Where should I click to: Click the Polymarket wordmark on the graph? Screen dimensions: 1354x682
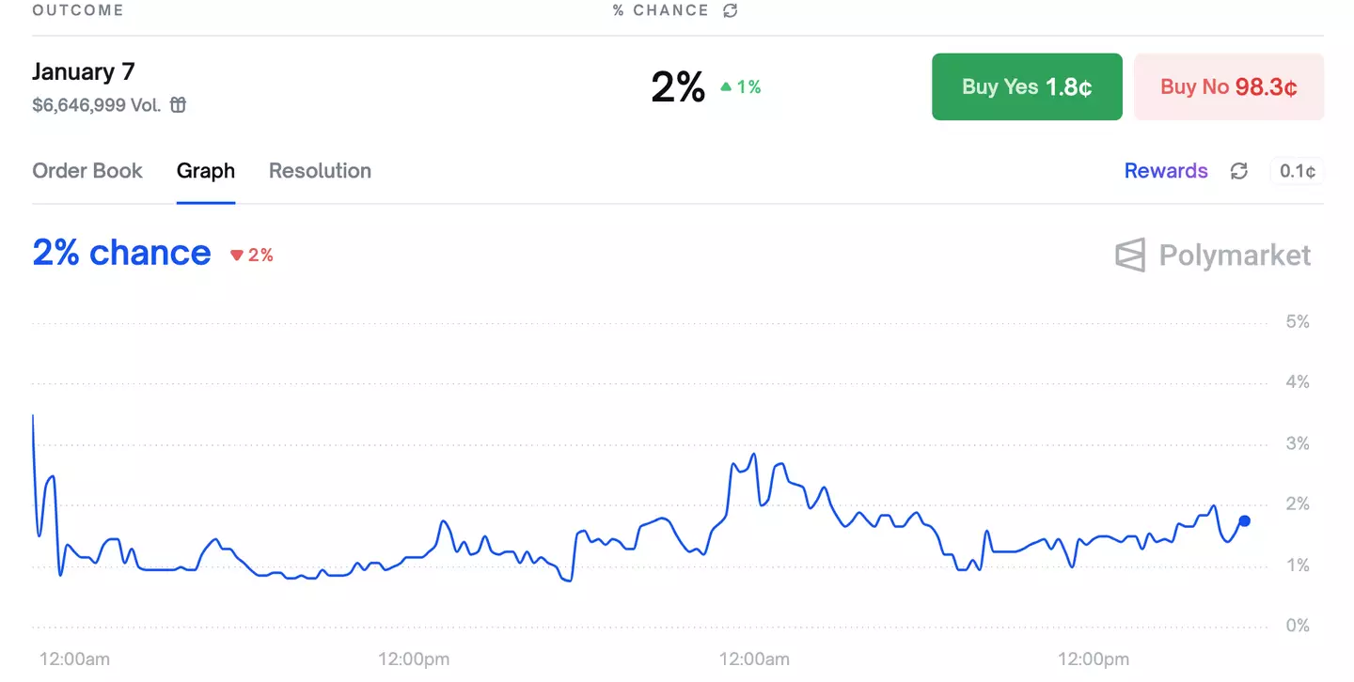1235,255
